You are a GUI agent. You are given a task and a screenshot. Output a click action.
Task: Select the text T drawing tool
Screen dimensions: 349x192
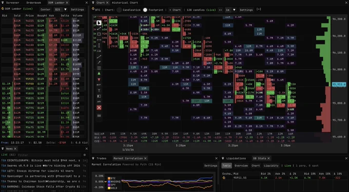[99, 91]
